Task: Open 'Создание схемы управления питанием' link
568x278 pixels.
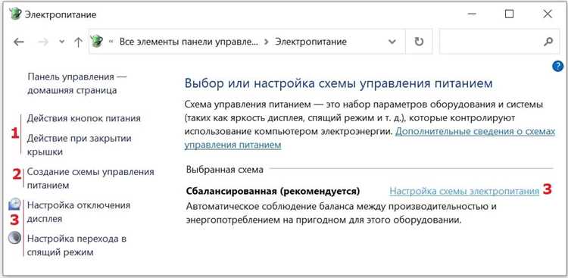Action: (91, 178)
